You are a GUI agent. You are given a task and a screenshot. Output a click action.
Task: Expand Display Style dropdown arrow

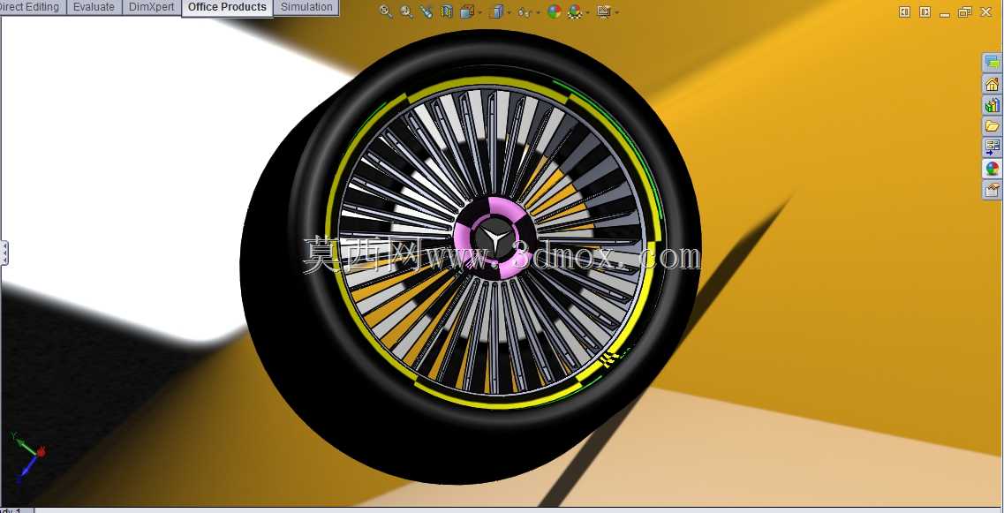509,12
